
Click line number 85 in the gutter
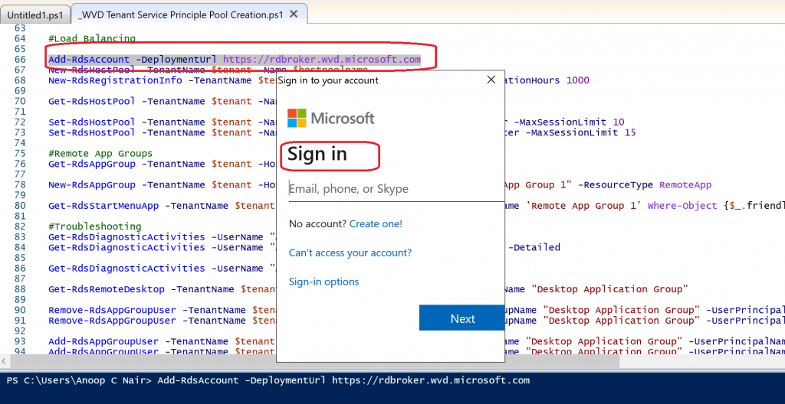click(20, 258)
